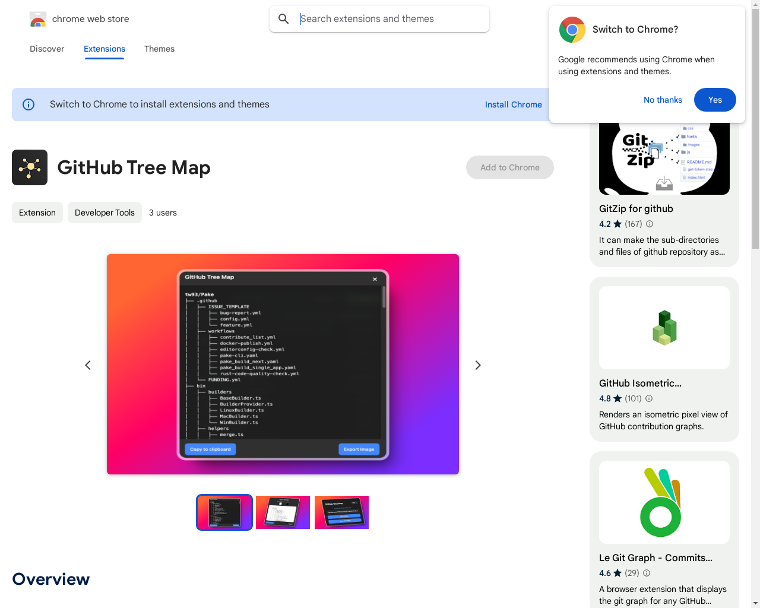This screenshot has height=608, width=760.
Task: Click the GitHub Tree Map page title
Action: tap(134, 167)
